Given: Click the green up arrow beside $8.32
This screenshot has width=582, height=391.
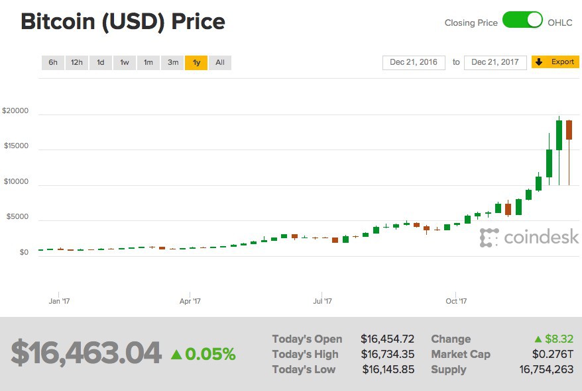Looking at the screenshot, I should pos(538,339).
